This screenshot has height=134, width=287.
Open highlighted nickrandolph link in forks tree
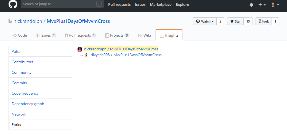click(x=95, y=49)
